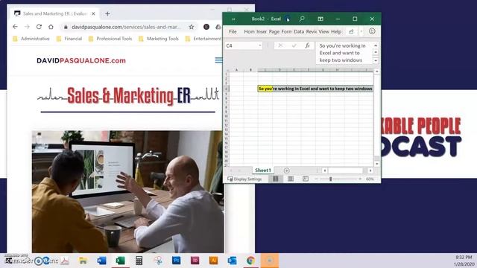Open Illustrator from the taskbar
The width and height of the screenshot is (477, 268).
pyautogui.click(x=213, y=261)
